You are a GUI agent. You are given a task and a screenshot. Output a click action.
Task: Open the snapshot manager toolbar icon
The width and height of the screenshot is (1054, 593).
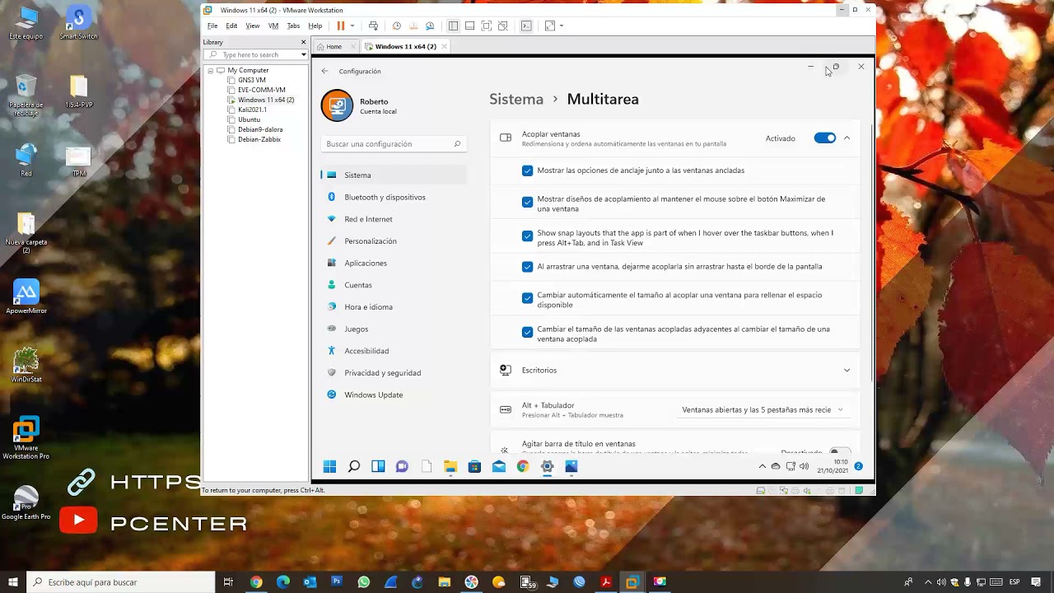click(429, 26)
